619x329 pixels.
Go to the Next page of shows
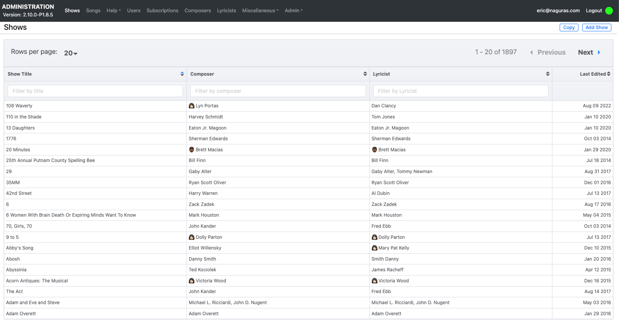pyautogui.click(x=589, y=52)
